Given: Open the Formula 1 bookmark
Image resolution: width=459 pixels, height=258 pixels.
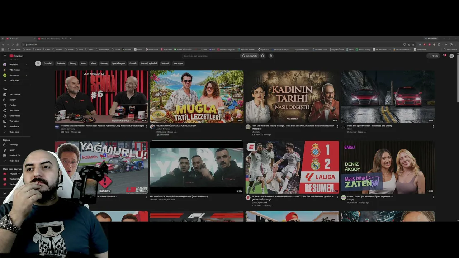Looking at the screenshot, I should 127,49.
